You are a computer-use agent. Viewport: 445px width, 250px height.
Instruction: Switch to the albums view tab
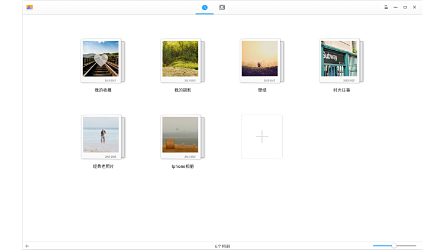(x=222, y=7)
